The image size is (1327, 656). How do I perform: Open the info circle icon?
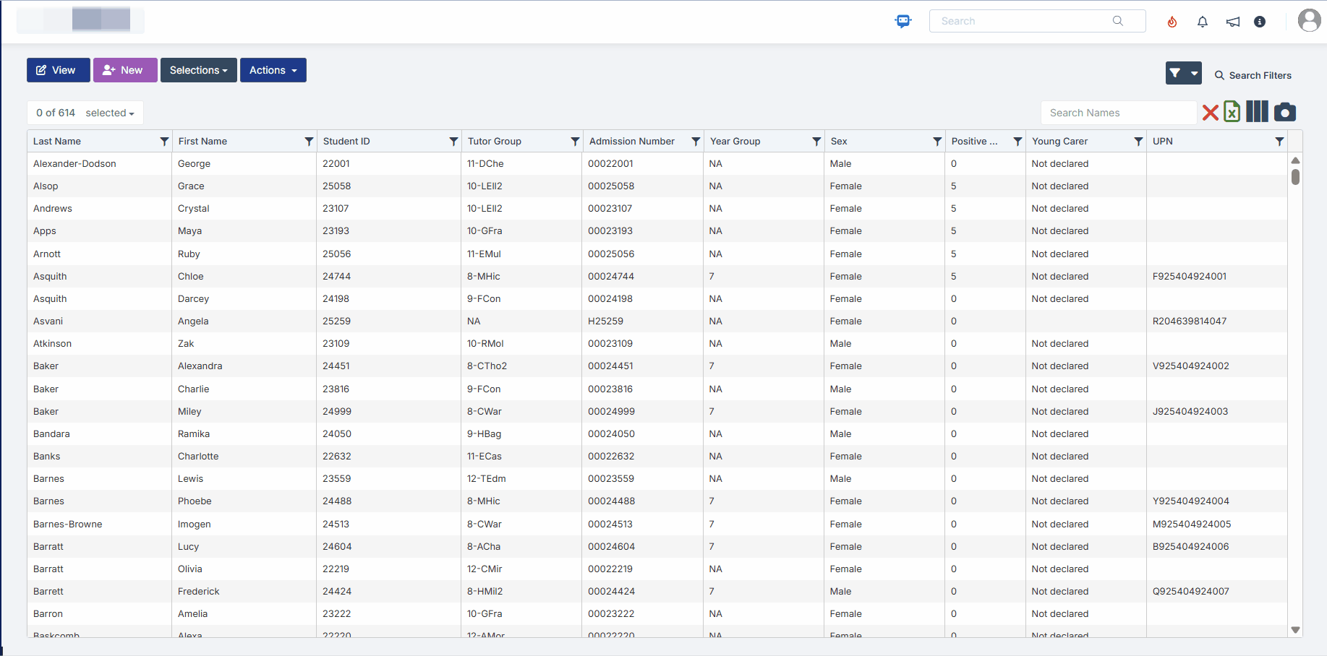point(1260,22)
